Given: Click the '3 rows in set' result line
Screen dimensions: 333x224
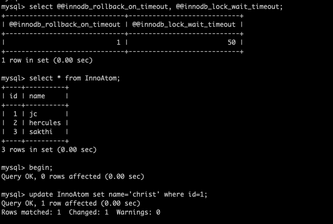Looking at the screenshot, I should 49,149.
